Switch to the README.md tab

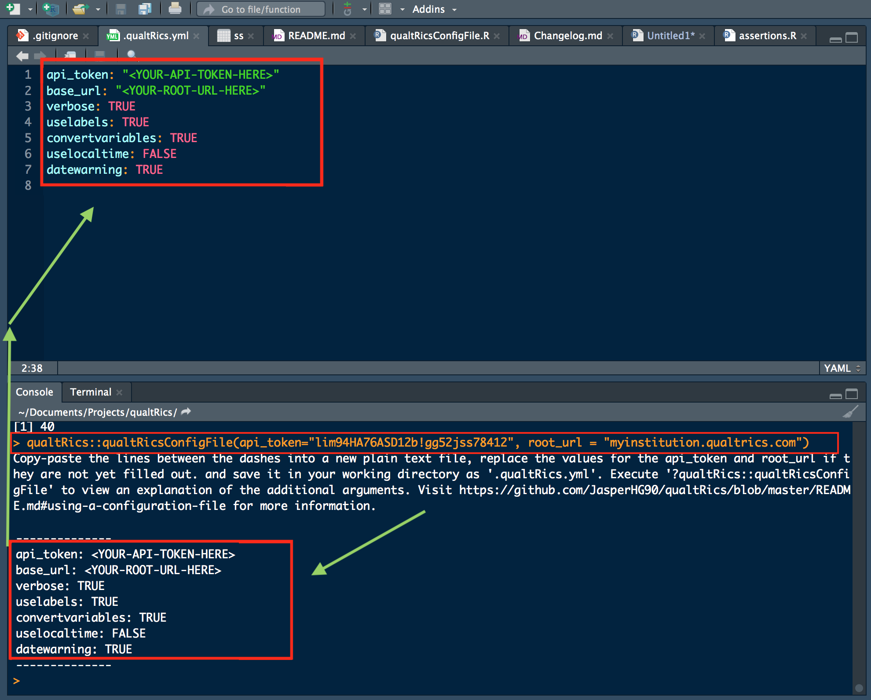(316, 36)
